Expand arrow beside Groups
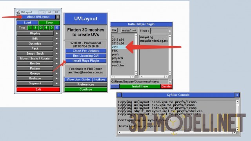Viewport: 251px width, 141px height. tap(56, 73)
